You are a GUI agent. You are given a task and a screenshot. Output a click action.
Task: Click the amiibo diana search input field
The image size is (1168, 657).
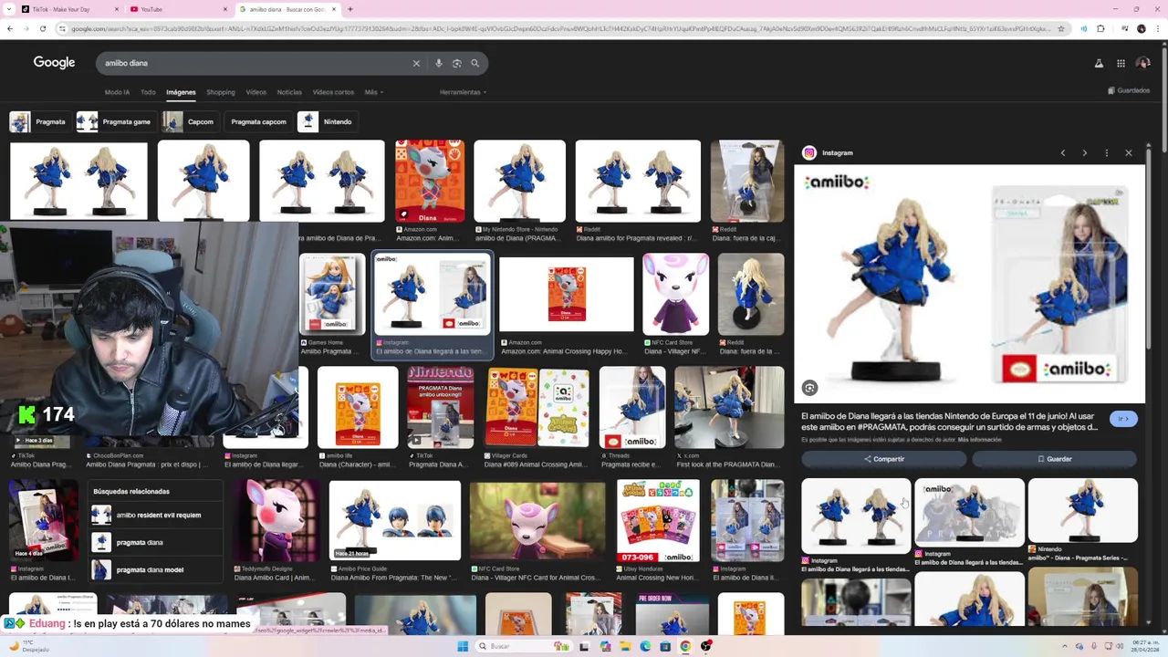coord(255,63)
